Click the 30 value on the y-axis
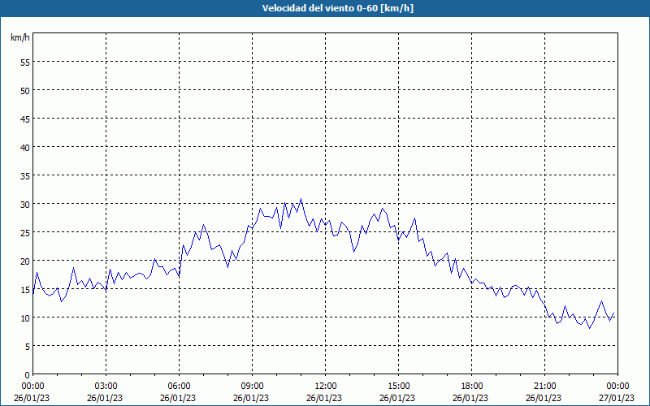Image resolution: width=650 pixels, height=406 pixels. 25,205
